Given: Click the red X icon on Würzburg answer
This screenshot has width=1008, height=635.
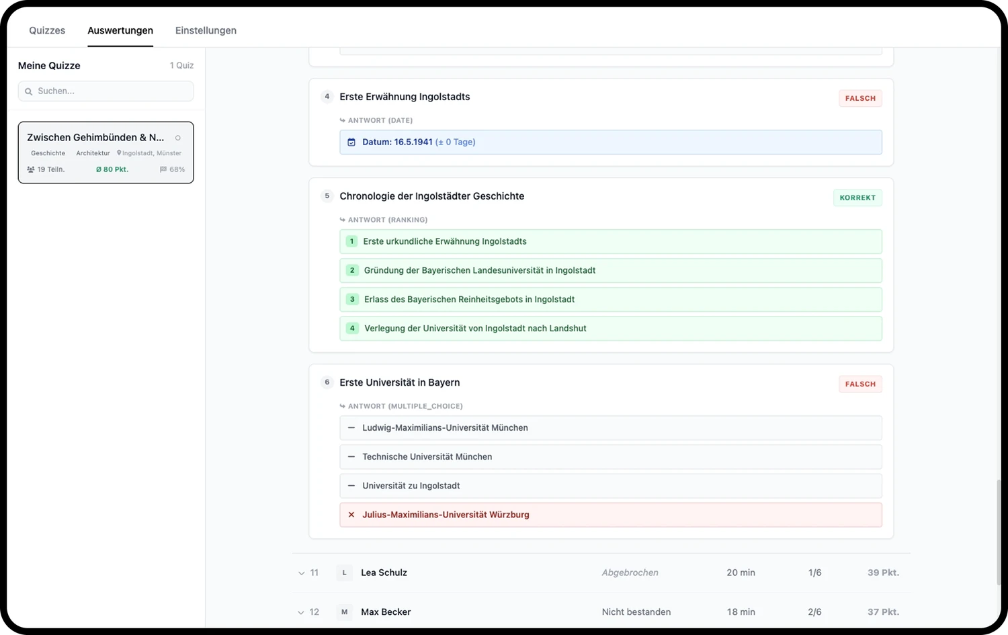Looking at the screenshot, I should pyautogui.click(x=351, y=515).
